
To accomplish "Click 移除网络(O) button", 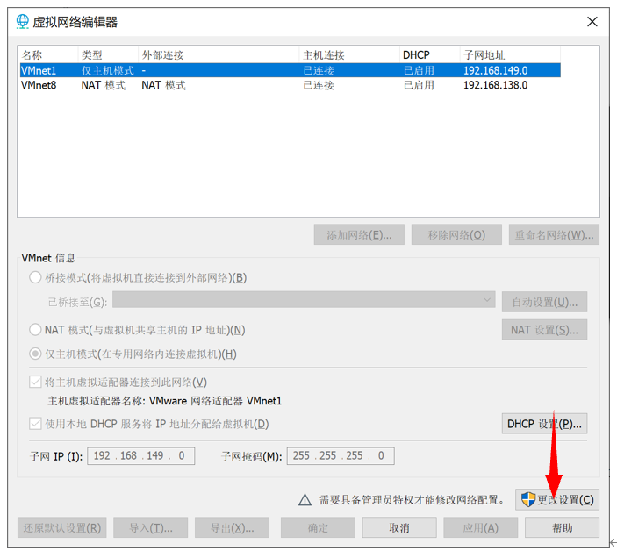I will 456,235.
